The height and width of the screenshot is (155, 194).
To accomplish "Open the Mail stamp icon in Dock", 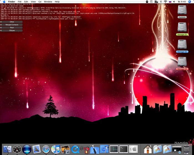I will pyautogui.click(x=36, y=149).
